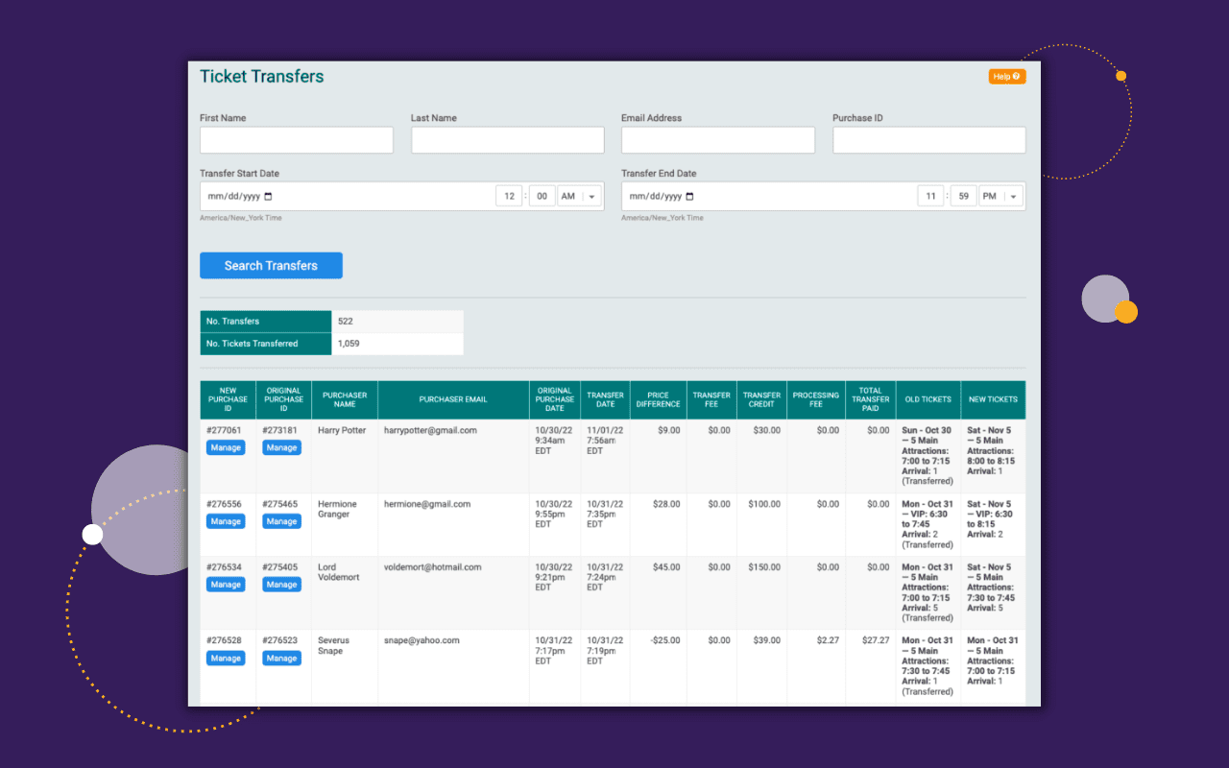Click purchaser name Harry Potter
The image size is (1229, 768).
[342, 430]
